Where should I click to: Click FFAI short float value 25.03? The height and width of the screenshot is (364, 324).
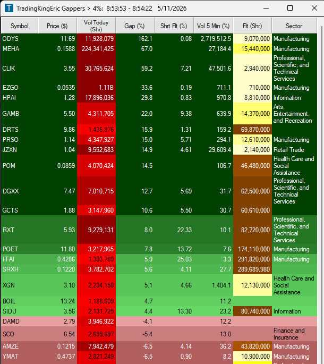(174, 259)
